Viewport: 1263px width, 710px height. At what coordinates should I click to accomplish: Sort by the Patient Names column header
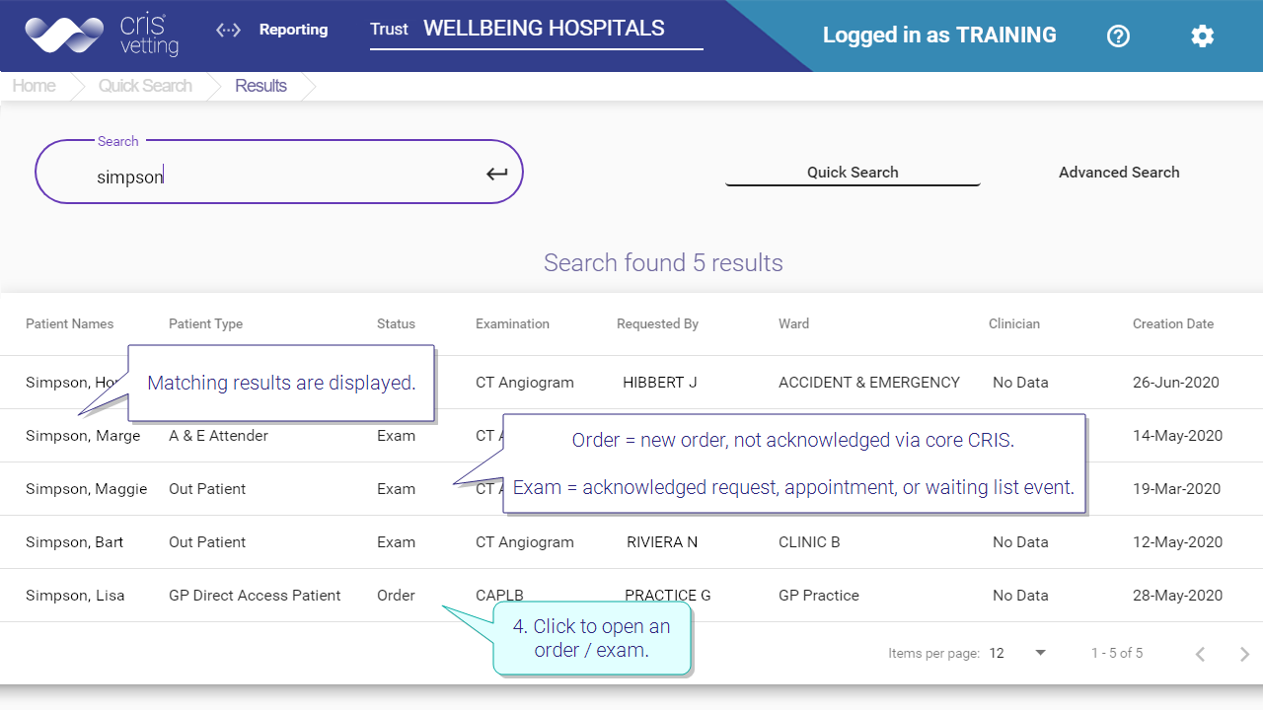[70, 323]
